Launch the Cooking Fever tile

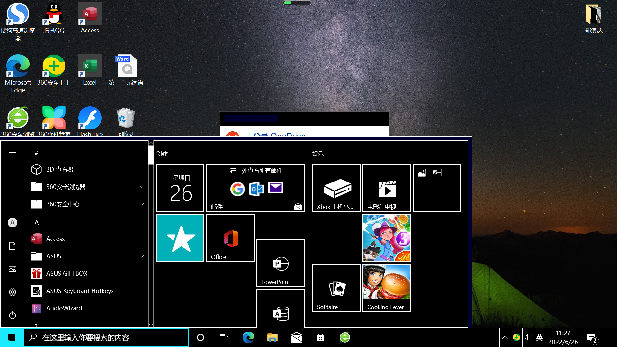[387, 288]
